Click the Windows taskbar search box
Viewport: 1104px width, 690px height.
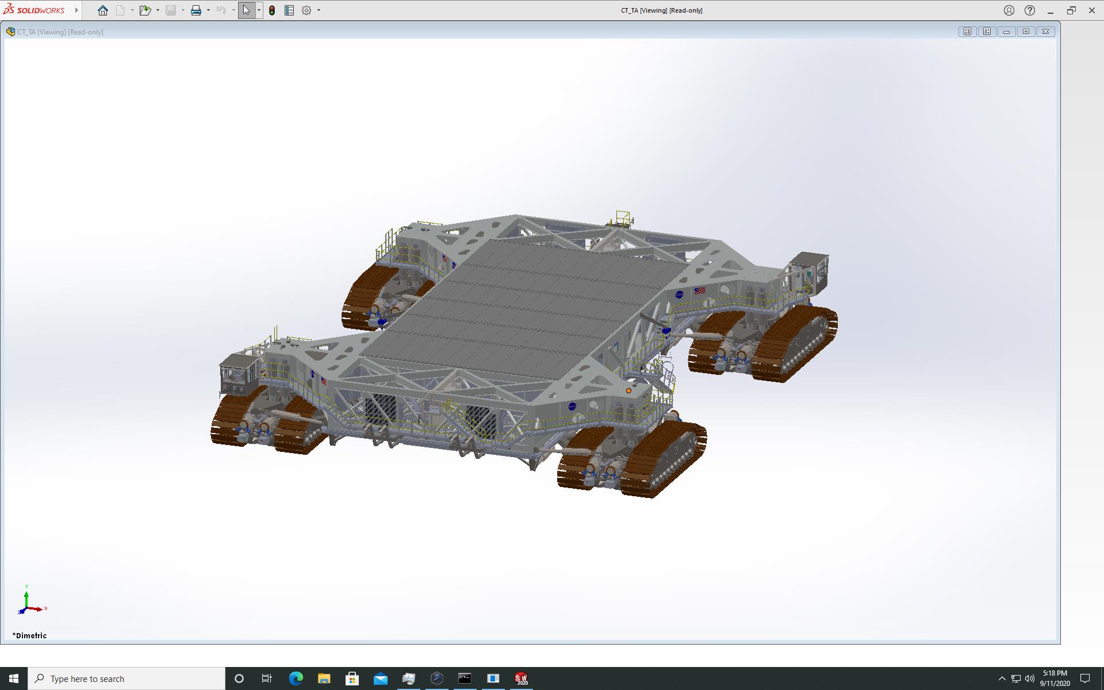(126, 678)
